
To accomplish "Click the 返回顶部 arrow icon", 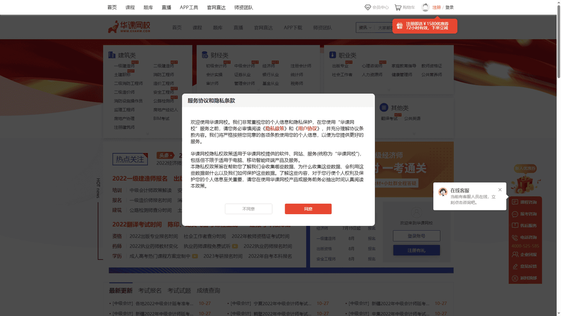I will pyautogui.click(x=515, y=278).
